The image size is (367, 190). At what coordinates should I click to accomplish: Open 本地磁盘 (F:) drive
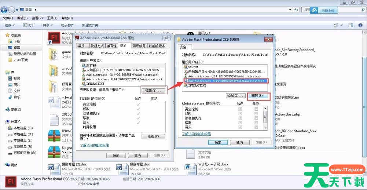(21, 147)
